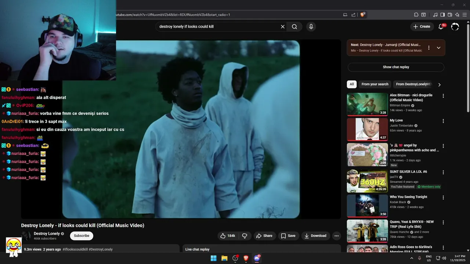The image size is (470, 264).
Task: Open the YouTube account avatar menu
Action: [x=455, y=26]
